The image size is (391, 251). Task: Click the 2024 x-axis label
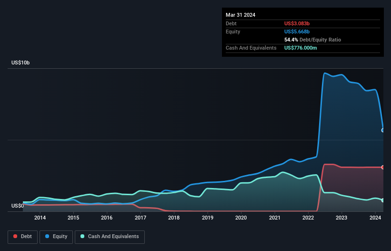pyautogui.click(x=375, y=218)
